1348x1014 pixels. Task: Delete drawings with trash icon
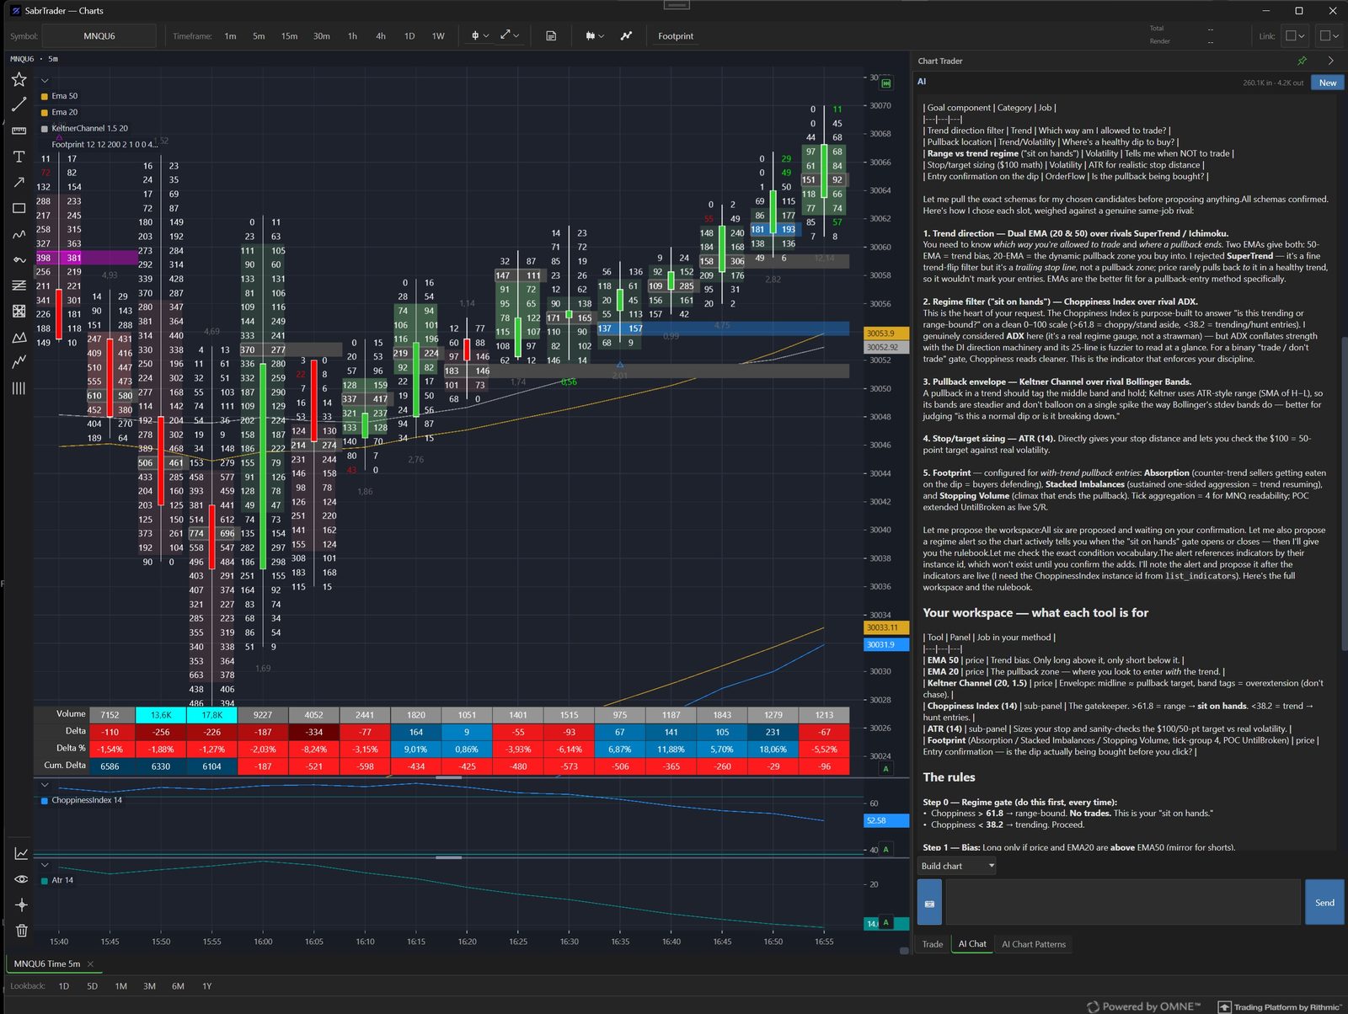click(x=21, y=931)
